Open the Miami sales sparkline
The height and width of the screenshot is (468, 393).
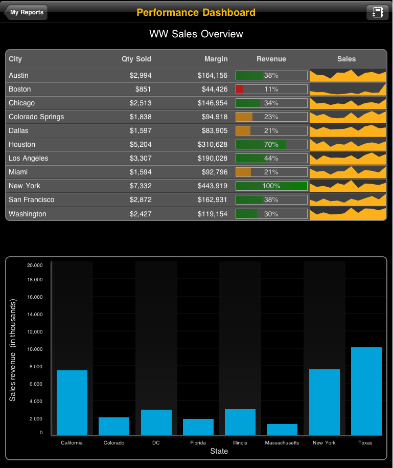pos(348,172)
